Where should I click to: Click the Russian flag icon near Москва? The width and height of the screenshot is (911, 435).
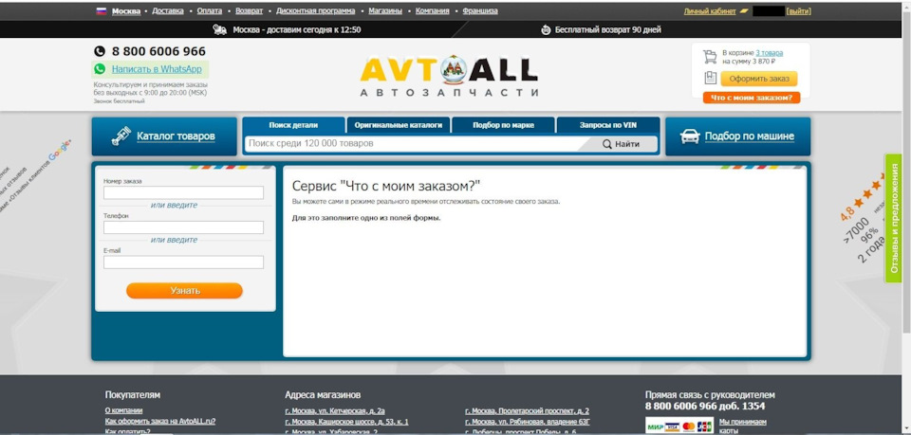pyautogui.click(x=102, y=11)
